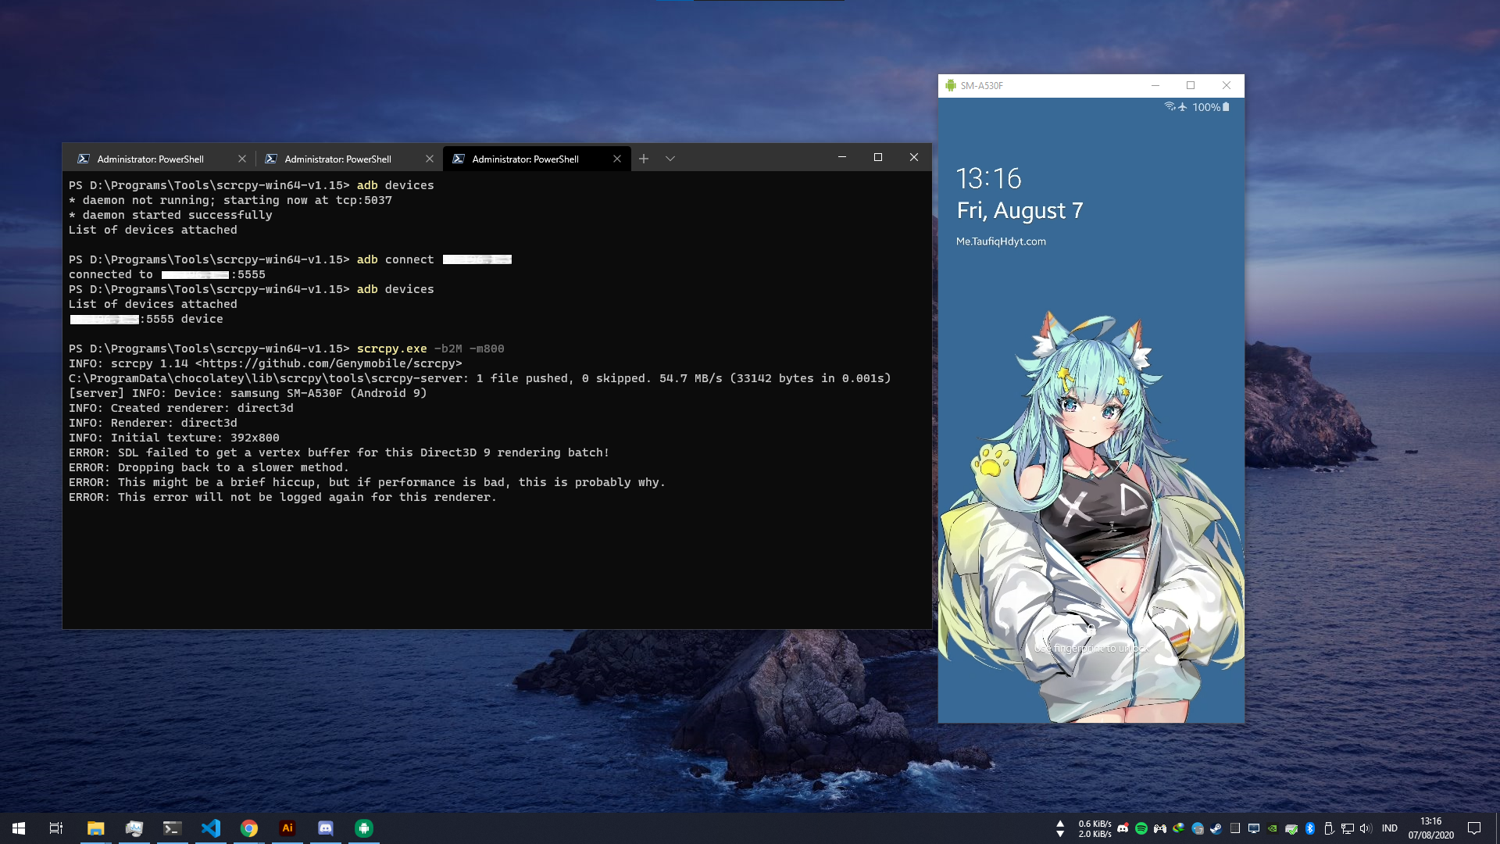Open Discord from the taskbar
The image size is (1500, 844).
click(x=326, y=828)
